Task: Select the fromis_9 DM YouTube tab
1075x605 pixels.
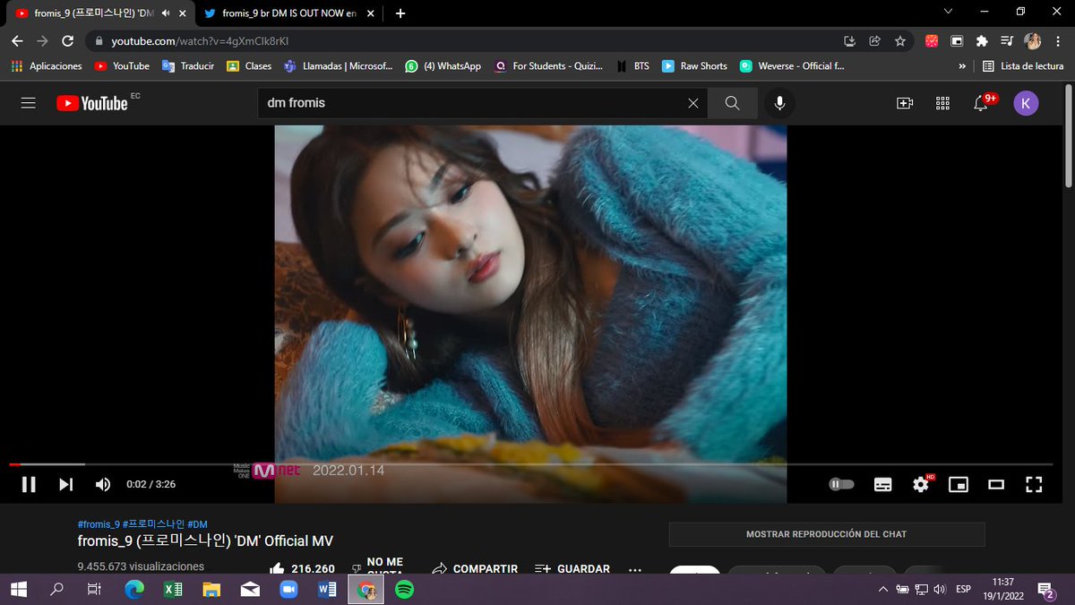Action: (x=96, y=13)
